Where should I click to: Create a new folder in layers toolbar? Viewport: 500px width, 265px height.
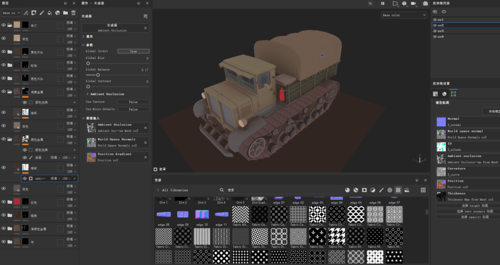65,13
